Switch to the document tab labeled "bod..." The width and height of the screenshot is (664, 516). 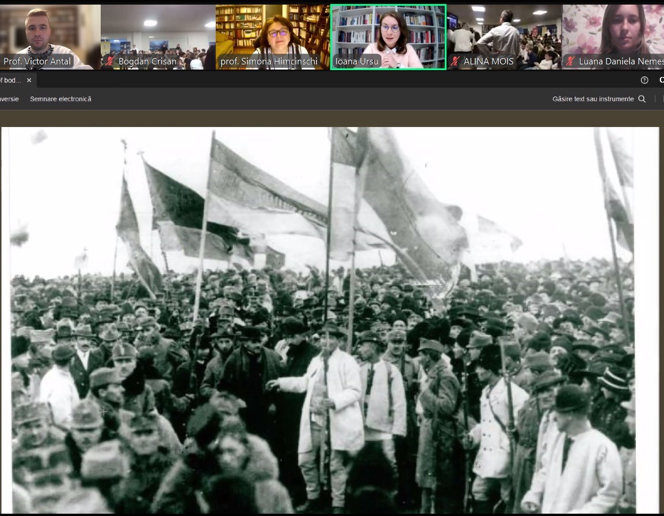point(10,80)
